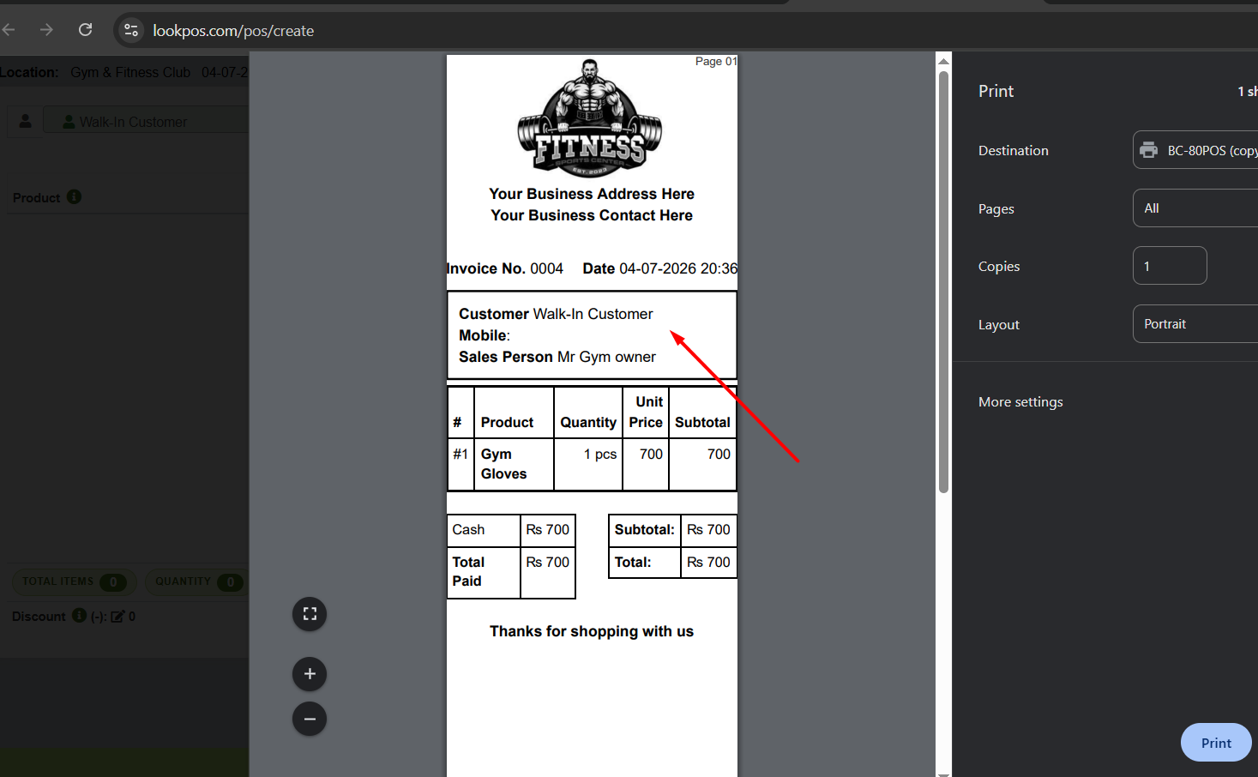Click the 'Date 04-07-2026 20:36' text
This screenshot has height=777, width=1258.
tap(659, 268)
